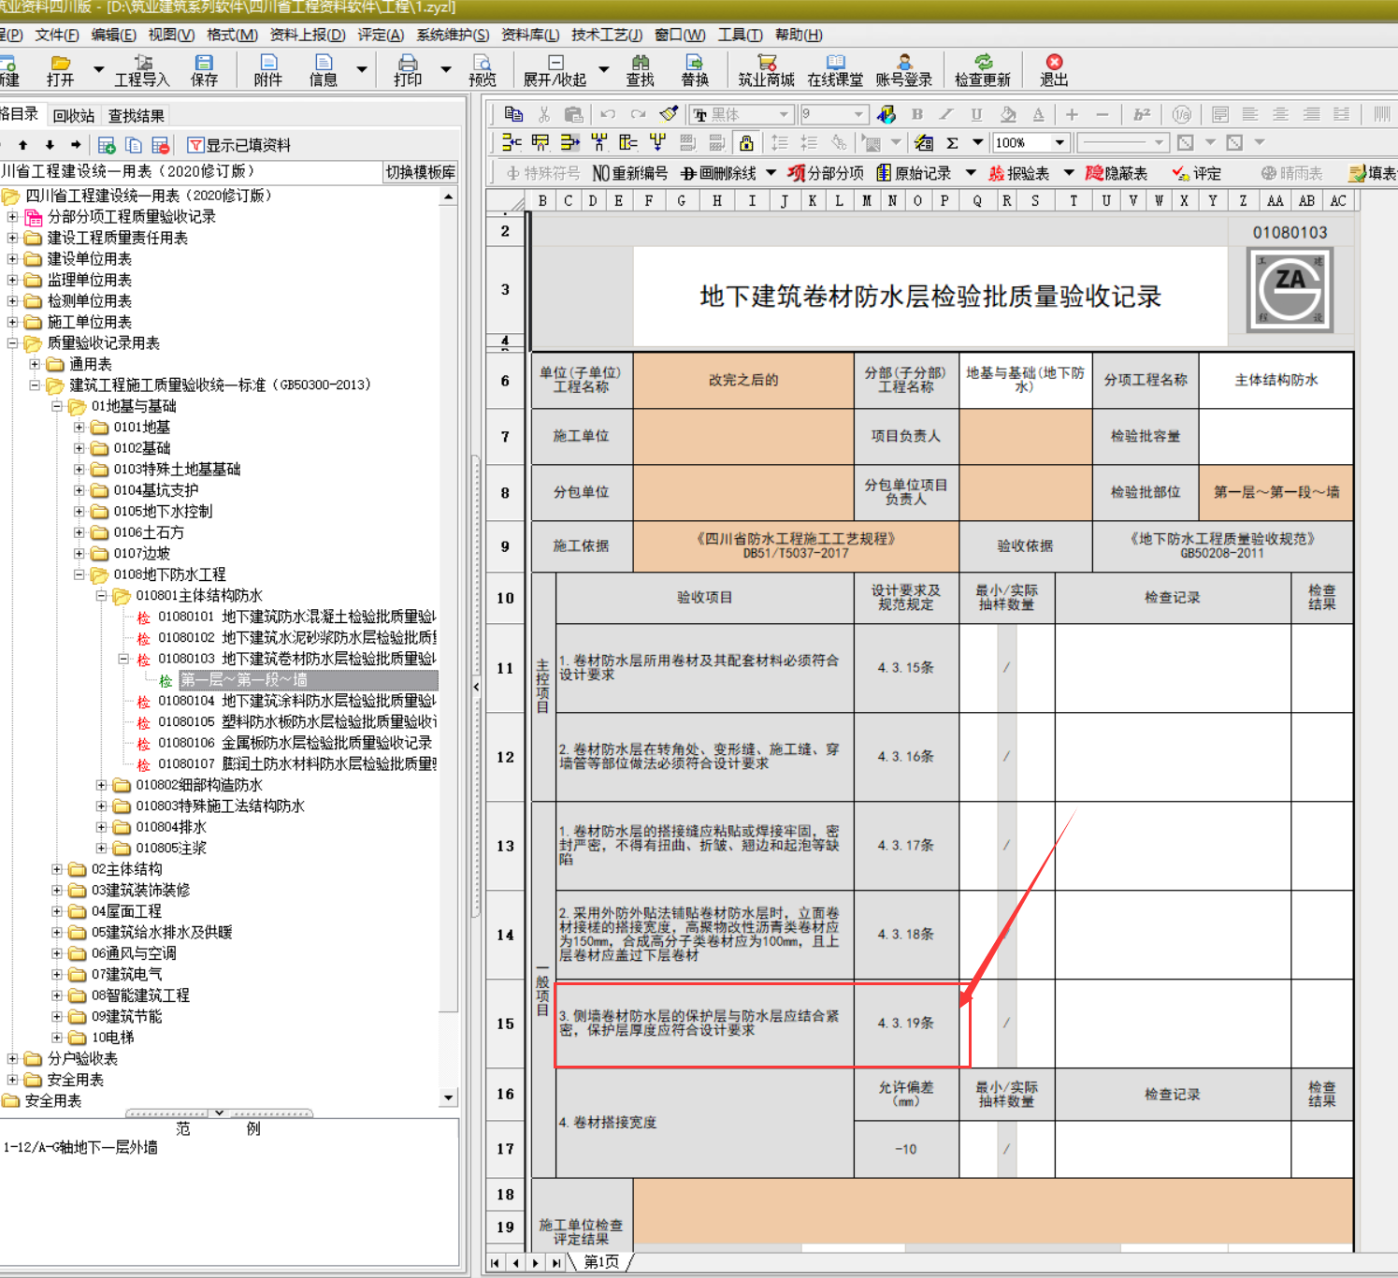Click the 替换 replace icon

click(x=695, y=63)
